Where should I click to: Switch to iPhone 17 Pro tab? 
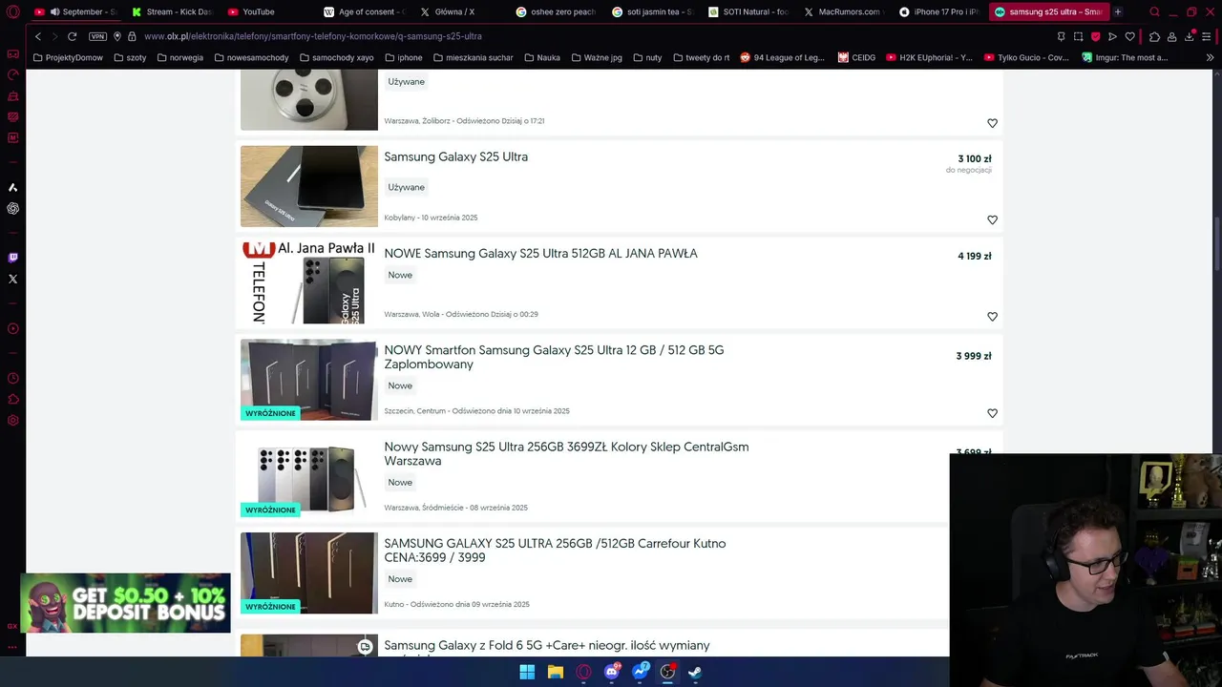coord(939,11)
